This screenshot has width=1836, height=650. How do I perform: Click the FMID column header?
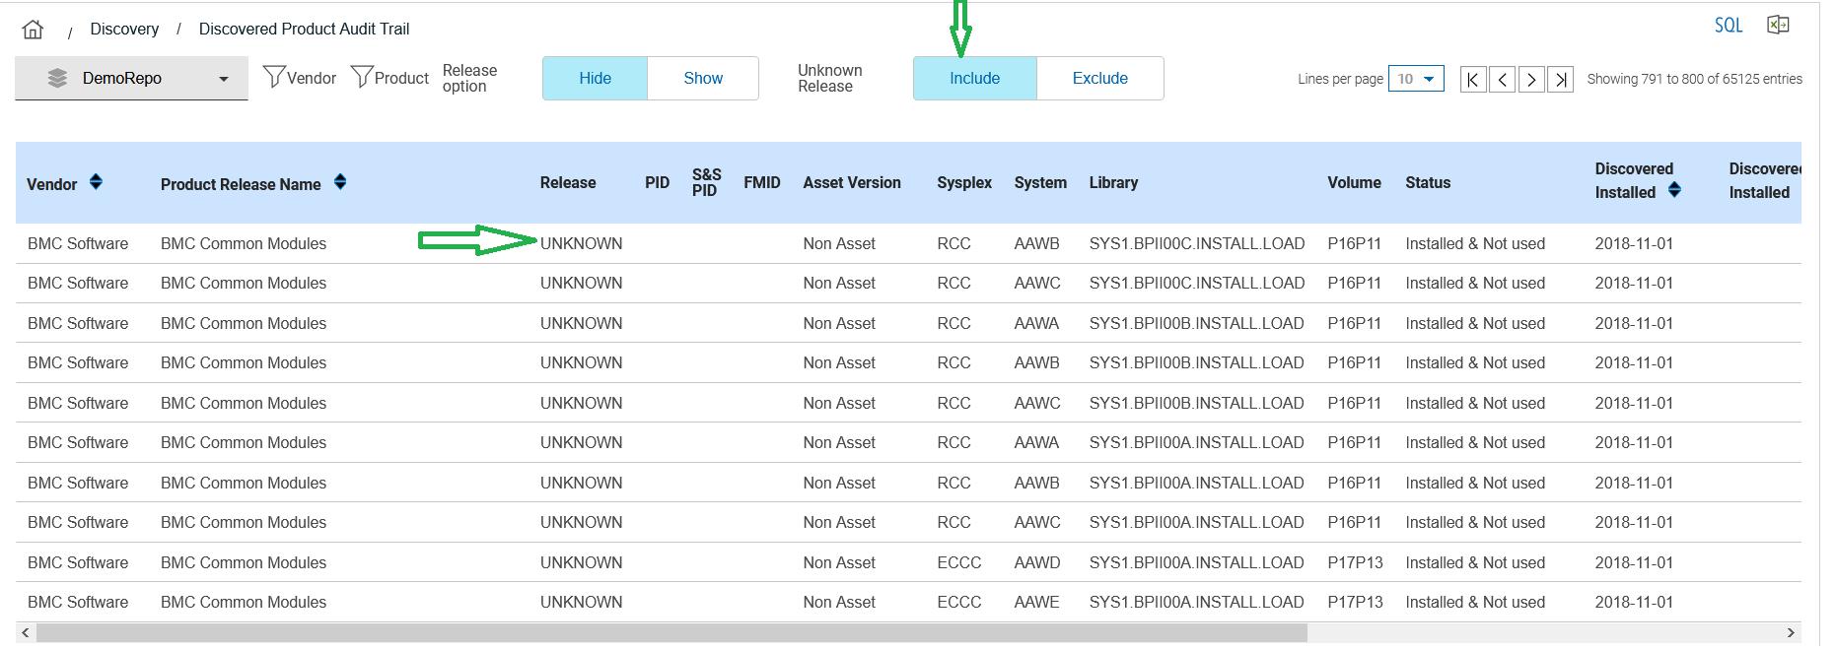point(761,183)
